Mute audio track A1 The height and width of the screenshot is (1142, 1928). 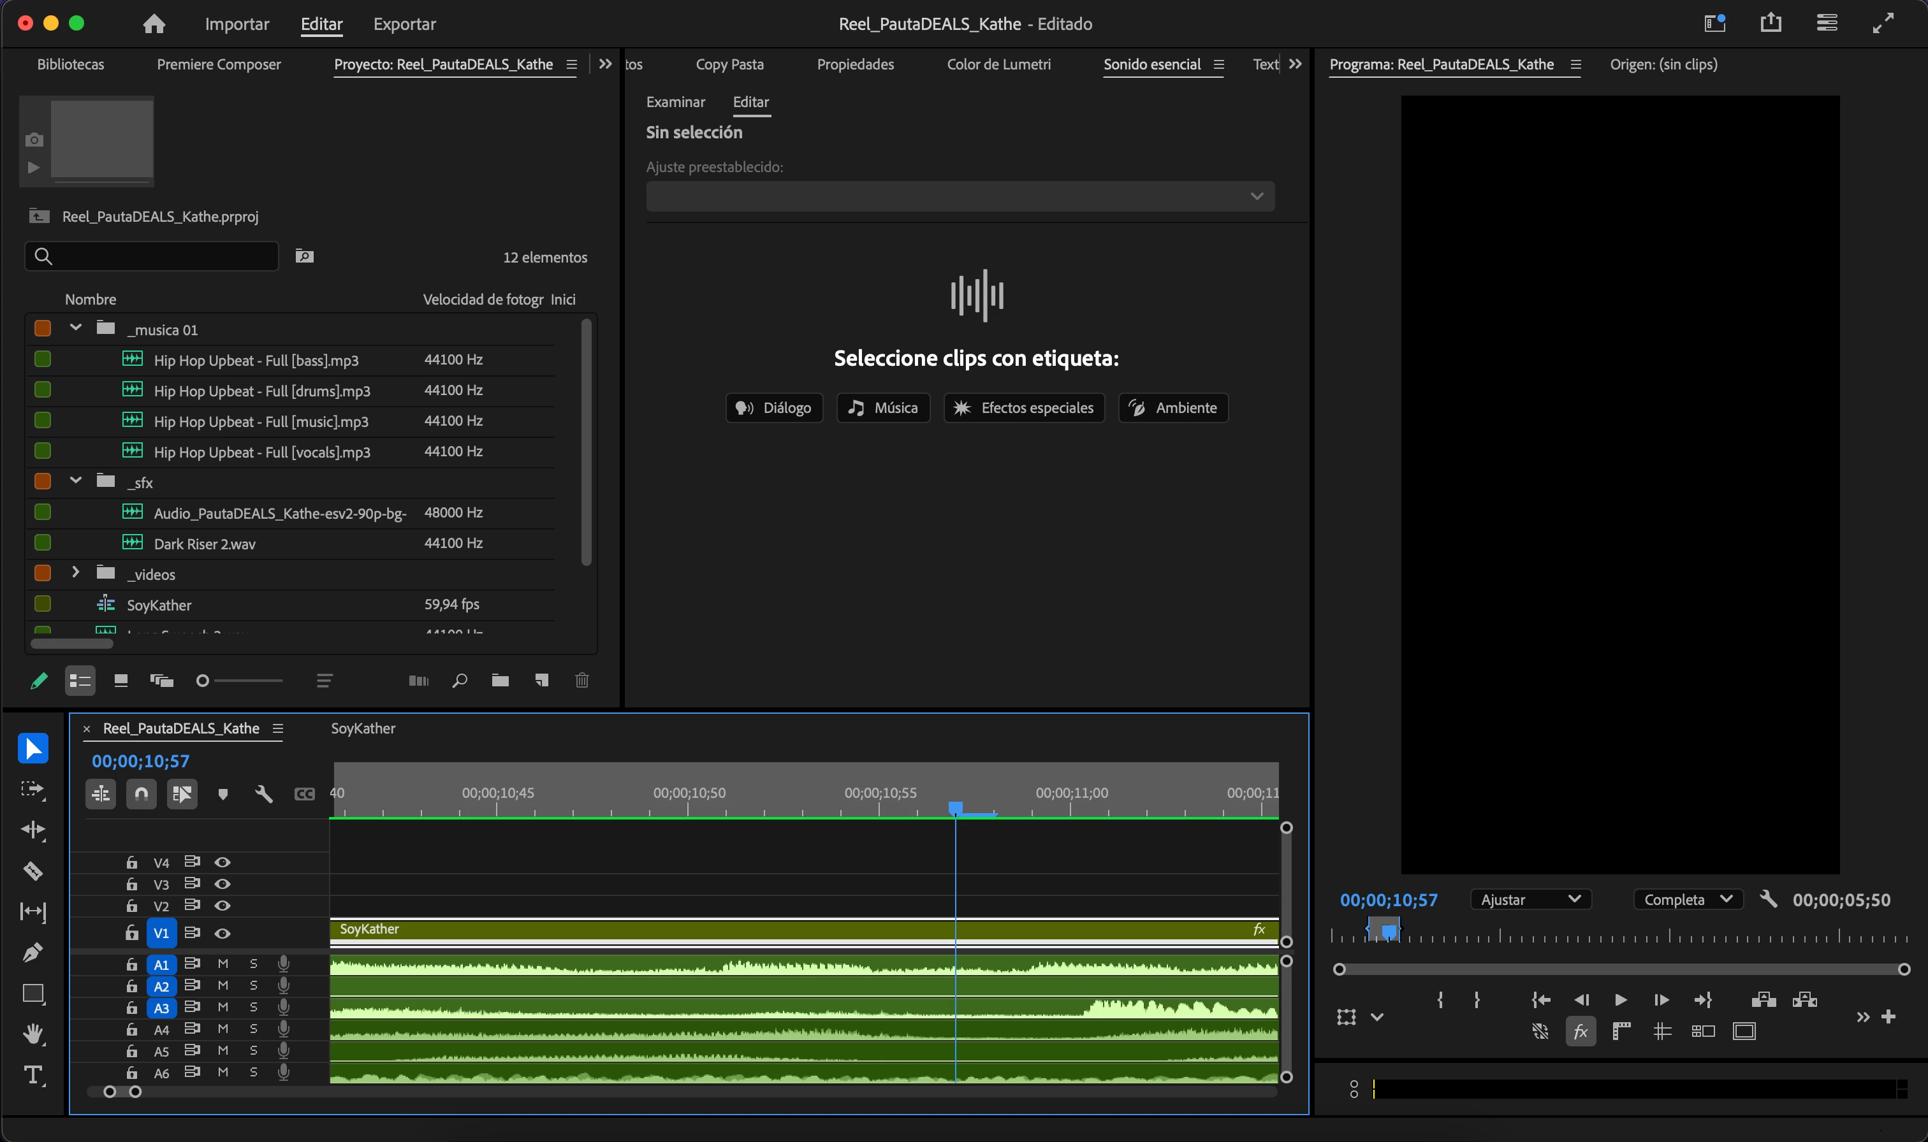coord(223,964)
